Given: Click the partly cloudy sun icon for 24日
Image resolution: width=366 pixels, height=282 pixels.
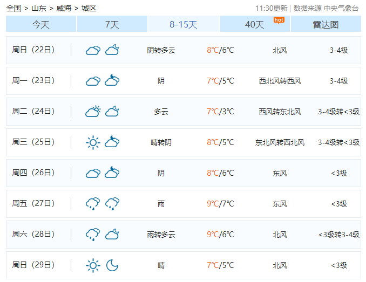Looking at the screenshot, I should 93,112.
